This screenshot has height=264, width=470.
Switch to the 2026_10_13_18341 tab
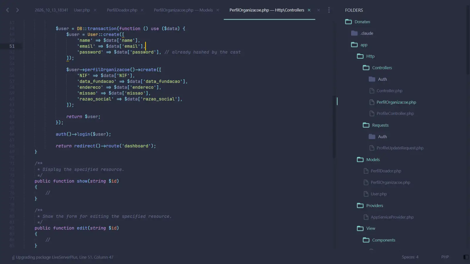(51, 10)
